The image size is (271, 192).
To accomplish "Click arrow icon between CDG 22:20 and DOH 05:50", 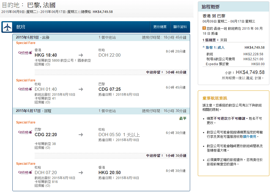I will pos(81,135).
